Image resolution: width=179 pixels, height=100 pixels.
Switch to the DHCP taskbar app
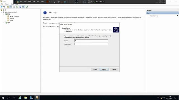point(37,97)
